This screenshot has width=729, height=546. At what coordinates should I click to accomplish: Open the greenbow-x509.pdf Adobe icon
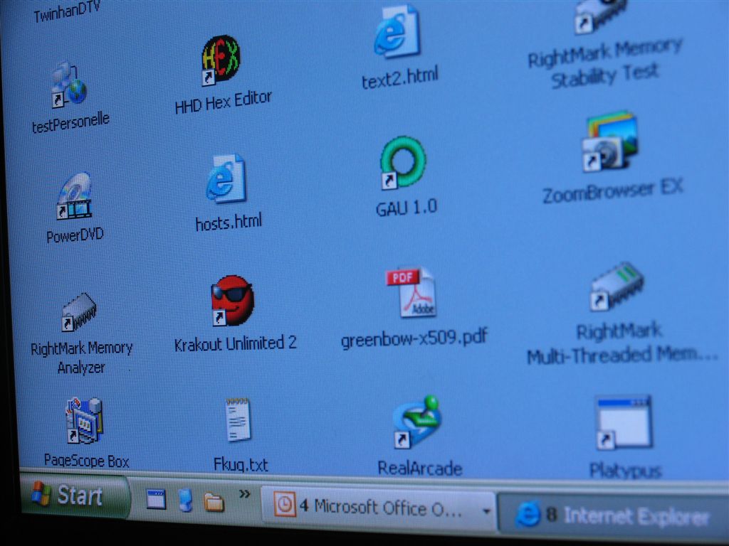pos(411,292)
